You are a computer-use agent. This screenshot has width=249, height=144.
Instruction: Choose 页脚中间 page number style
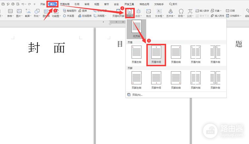click(156, 80)
